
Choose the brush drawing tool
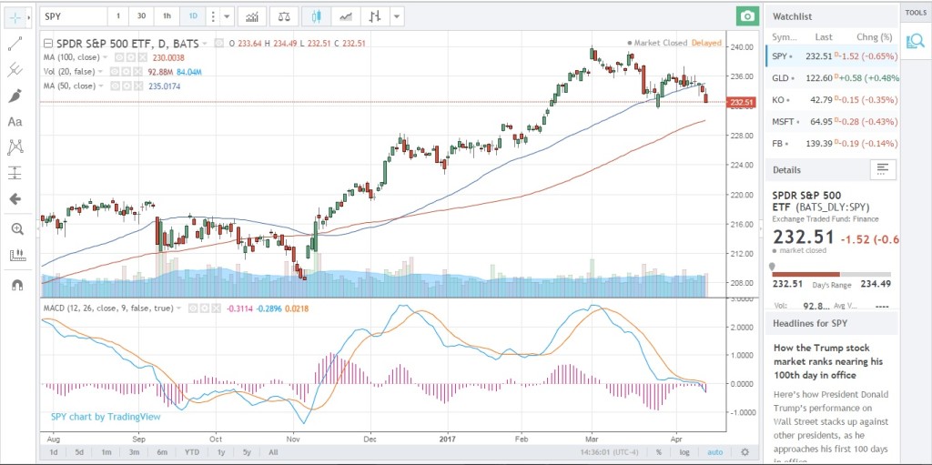pos(15,95)
